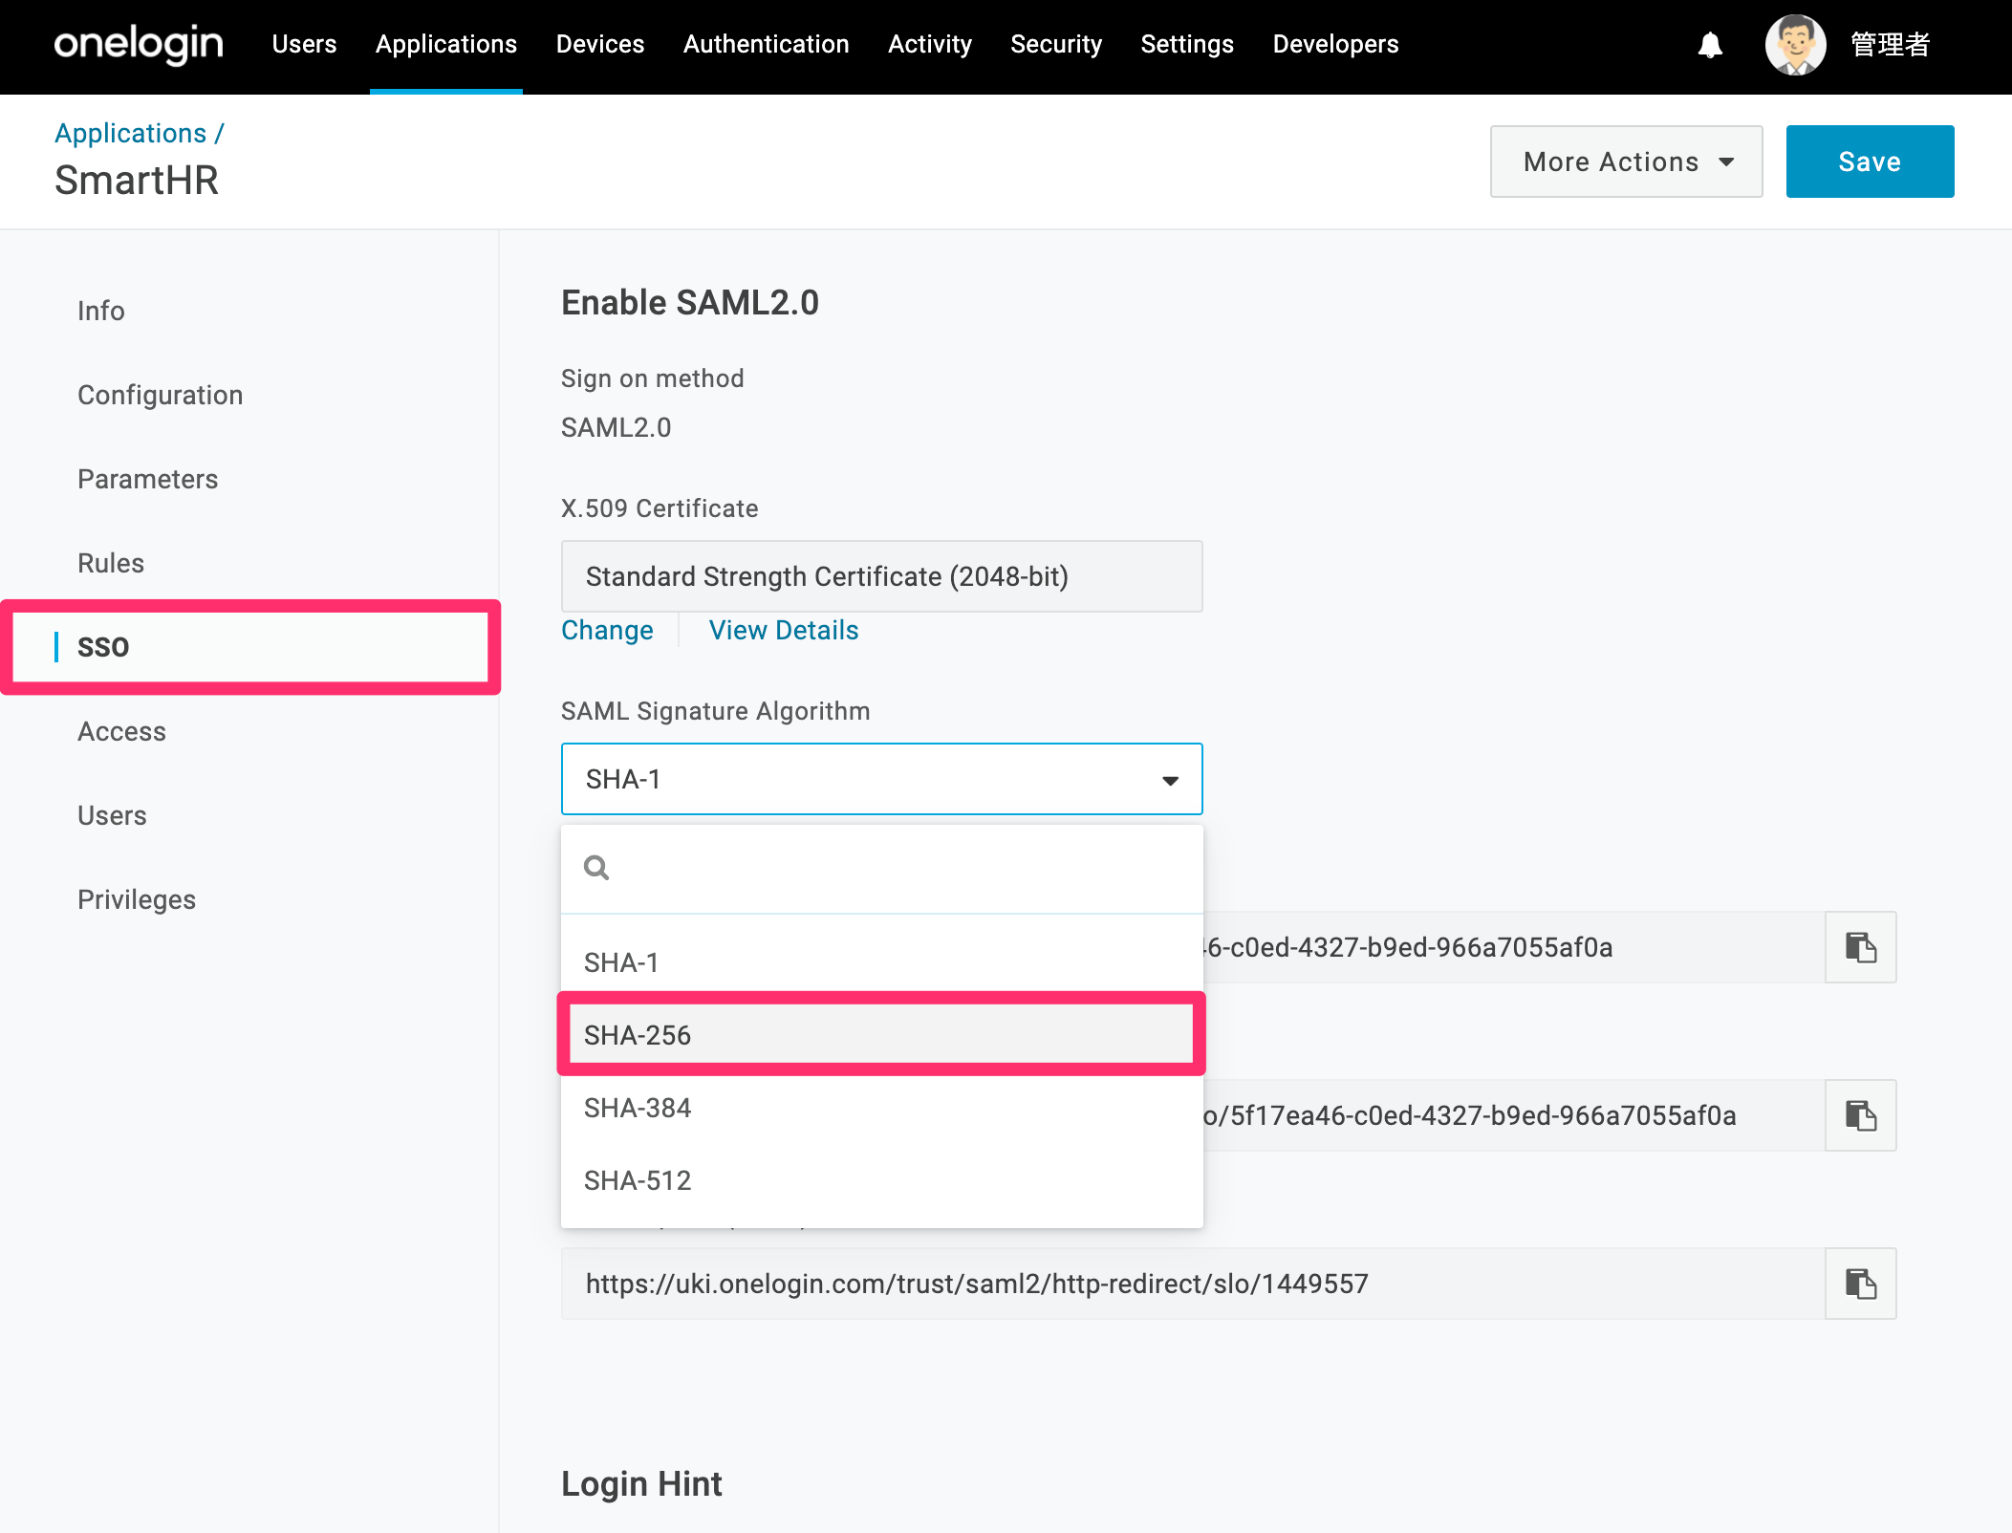Focus the algorithm search box
2012x1533 pixels.
tap(881, 868)
